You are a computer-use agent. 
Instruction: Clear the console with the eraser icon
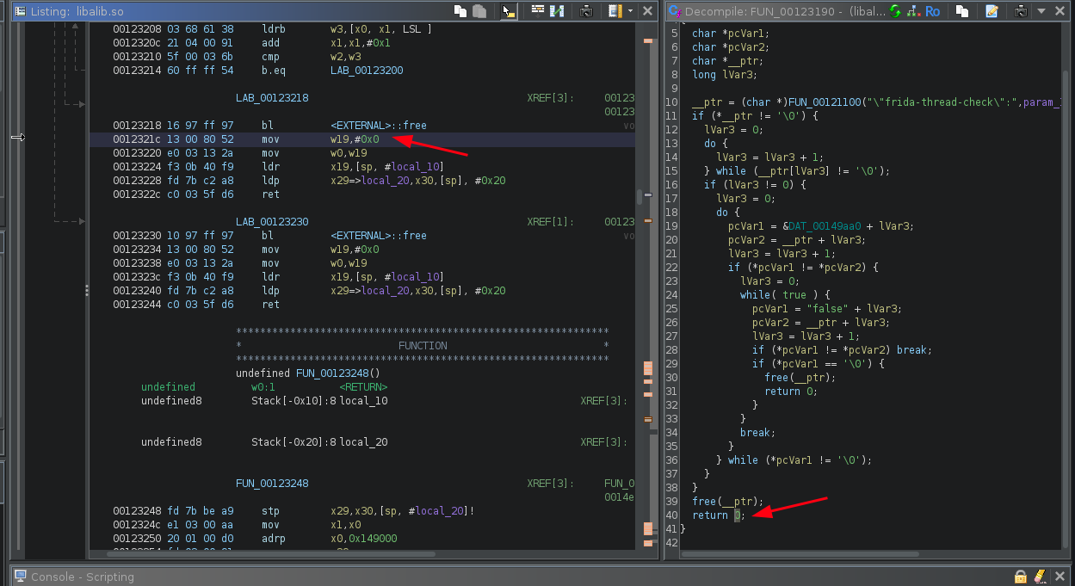pos(1041,576)
